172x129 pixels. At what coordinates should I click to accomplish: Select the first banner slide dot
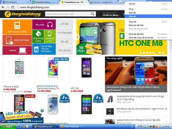[141, 53]
